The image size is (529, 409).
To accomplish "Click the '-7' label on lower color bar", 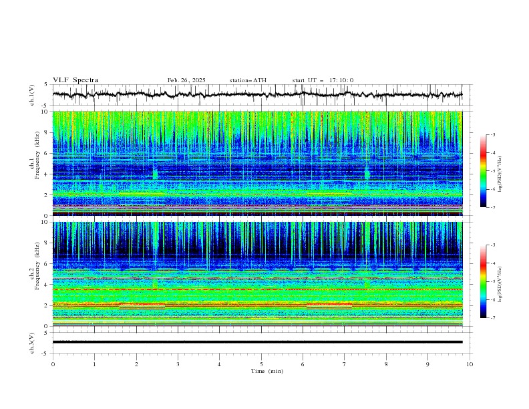I will pyautogui.click(x=492, y=317).
